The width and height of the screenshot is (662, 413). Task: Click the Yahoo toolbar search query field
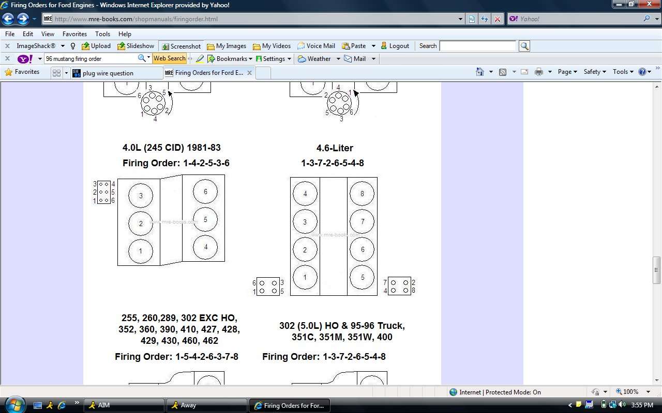tap(91, 59)
